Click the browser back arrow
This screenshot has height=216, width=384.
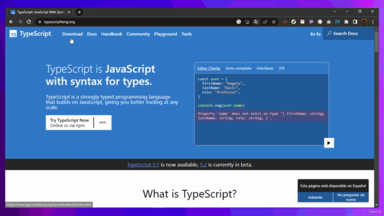pos(11,22)
